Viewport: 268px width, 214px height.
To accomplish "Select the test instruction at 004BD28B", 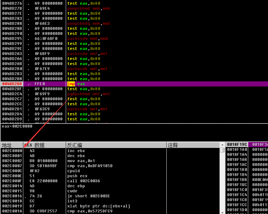I will coord(84,29).
